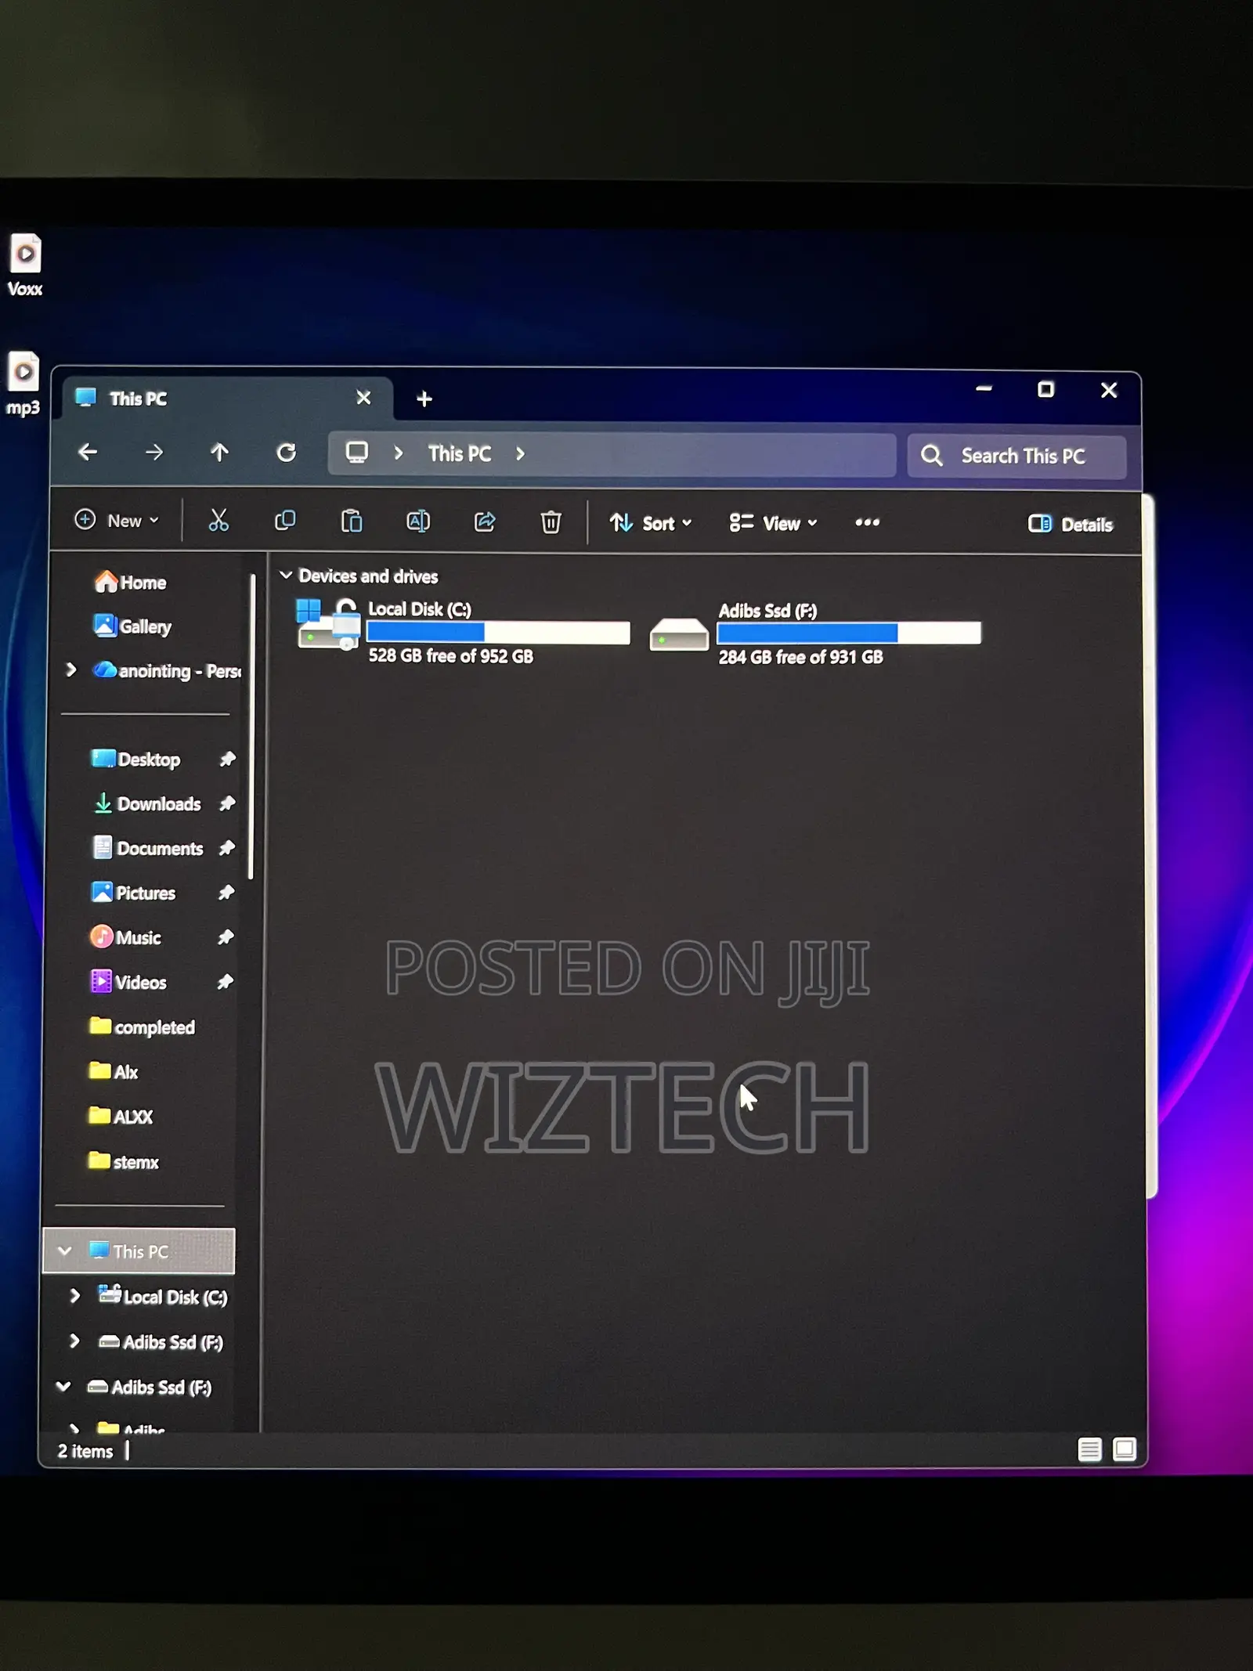This screenshot has width=1253, height=1671.
Task: Unpin Music from Quick access
Action: 226,937
